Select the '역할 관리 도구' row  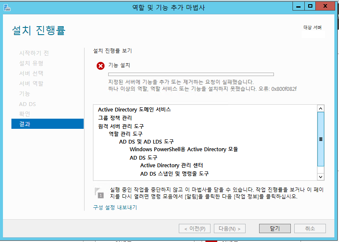[126, 134]
